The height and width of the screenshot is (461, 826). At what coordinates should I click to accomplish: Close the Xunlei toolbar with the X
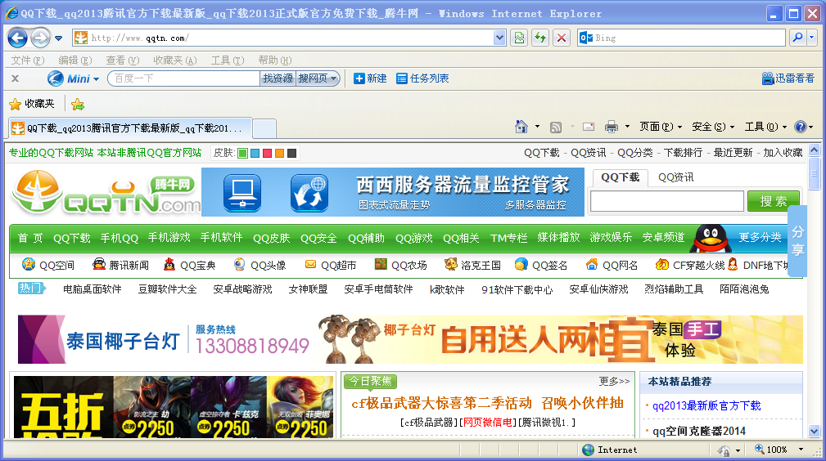click(x=16, y=78)
